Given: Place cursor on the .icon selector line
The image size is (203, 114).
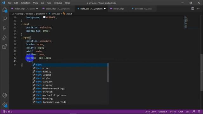Looking at the screenshot, I should tap(25, 24).
